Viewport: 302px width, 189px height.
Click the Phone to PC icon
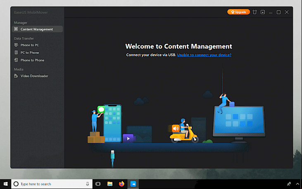click(x=16, y=45)
